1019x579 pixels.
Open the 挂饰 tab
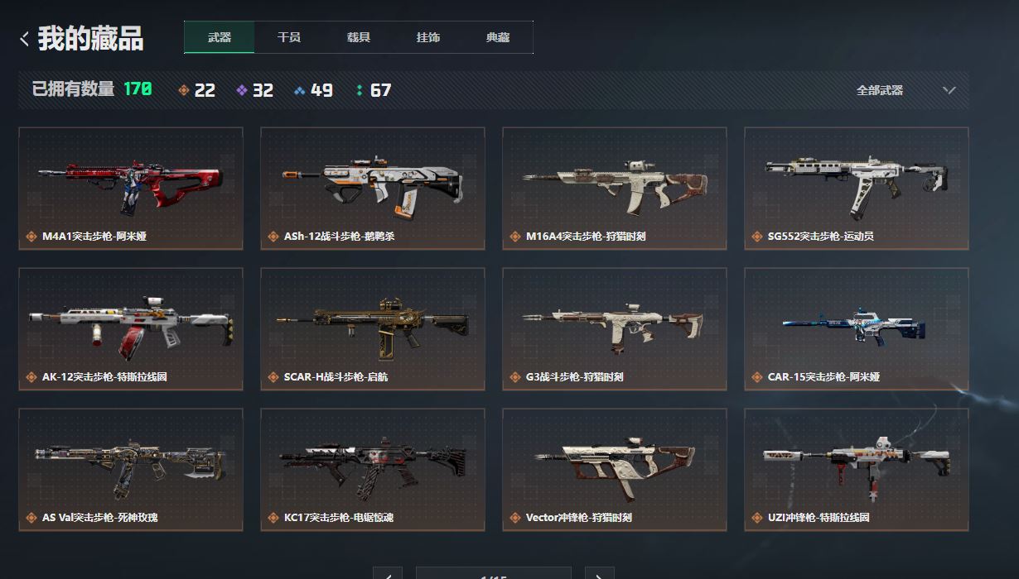coord(428,37)
